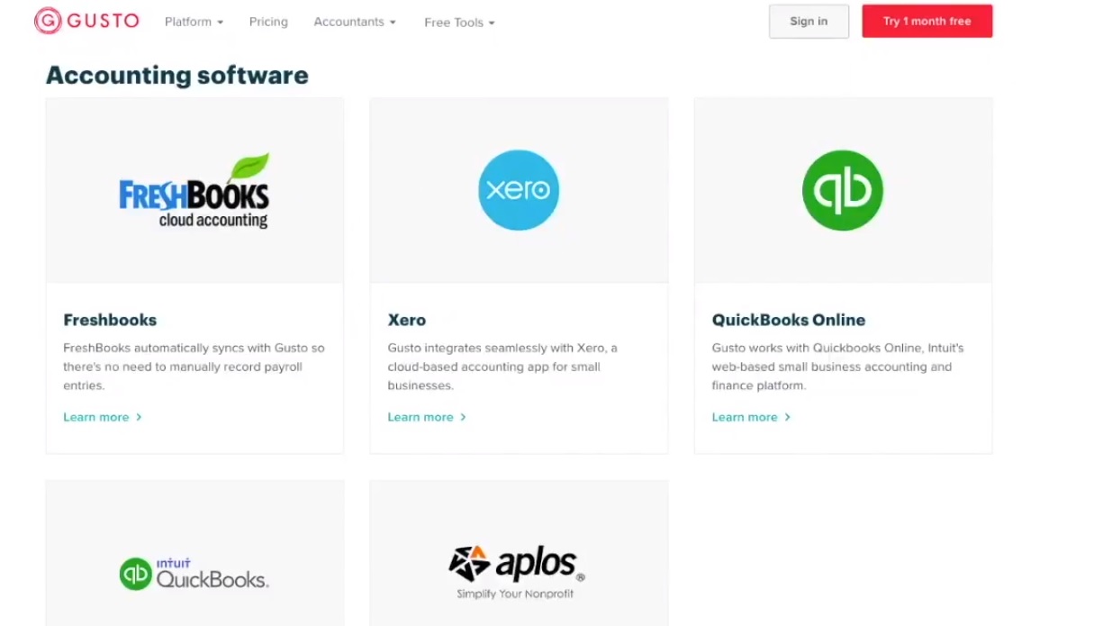Click Learn more under Xero

[427, 417]
